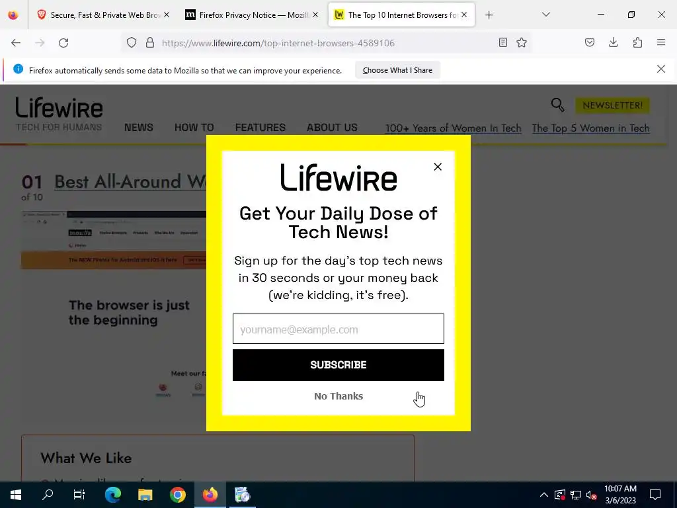
Task: Click taskbar search magnifier icon
Action: [48, 495]
